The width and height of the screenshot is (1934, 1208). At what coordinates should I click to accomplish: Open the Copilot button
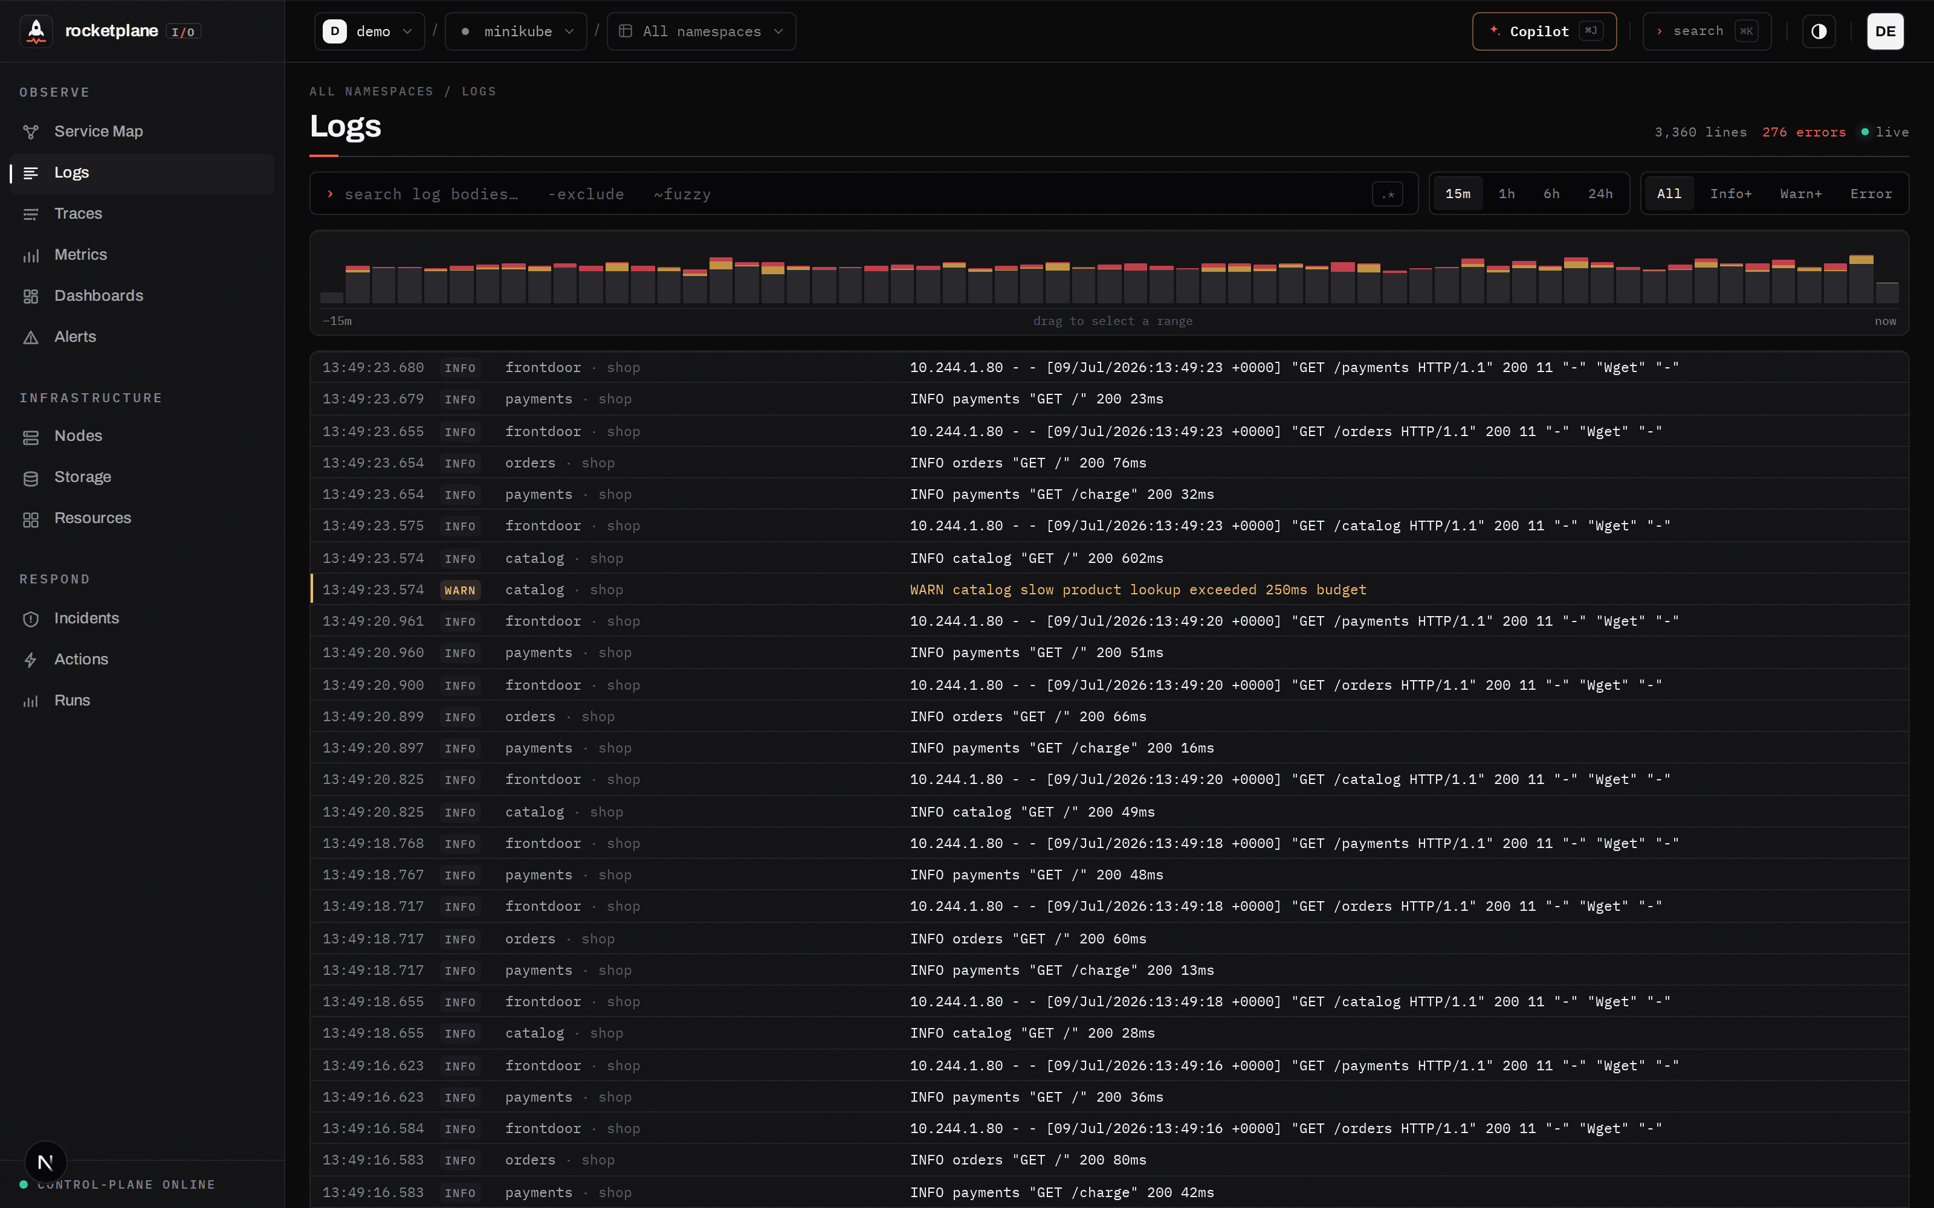tap(1544, 31)
